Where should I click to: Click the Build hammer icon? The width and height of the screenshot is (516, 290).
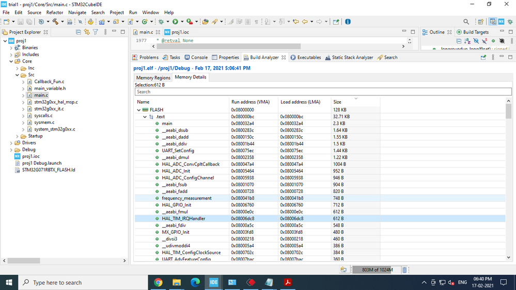coord(55,22)
